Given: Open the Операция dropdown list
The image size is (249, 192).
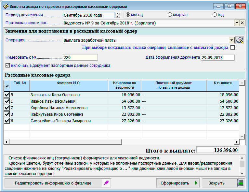Looking at the screenshot, I should [x=232, y=40].
